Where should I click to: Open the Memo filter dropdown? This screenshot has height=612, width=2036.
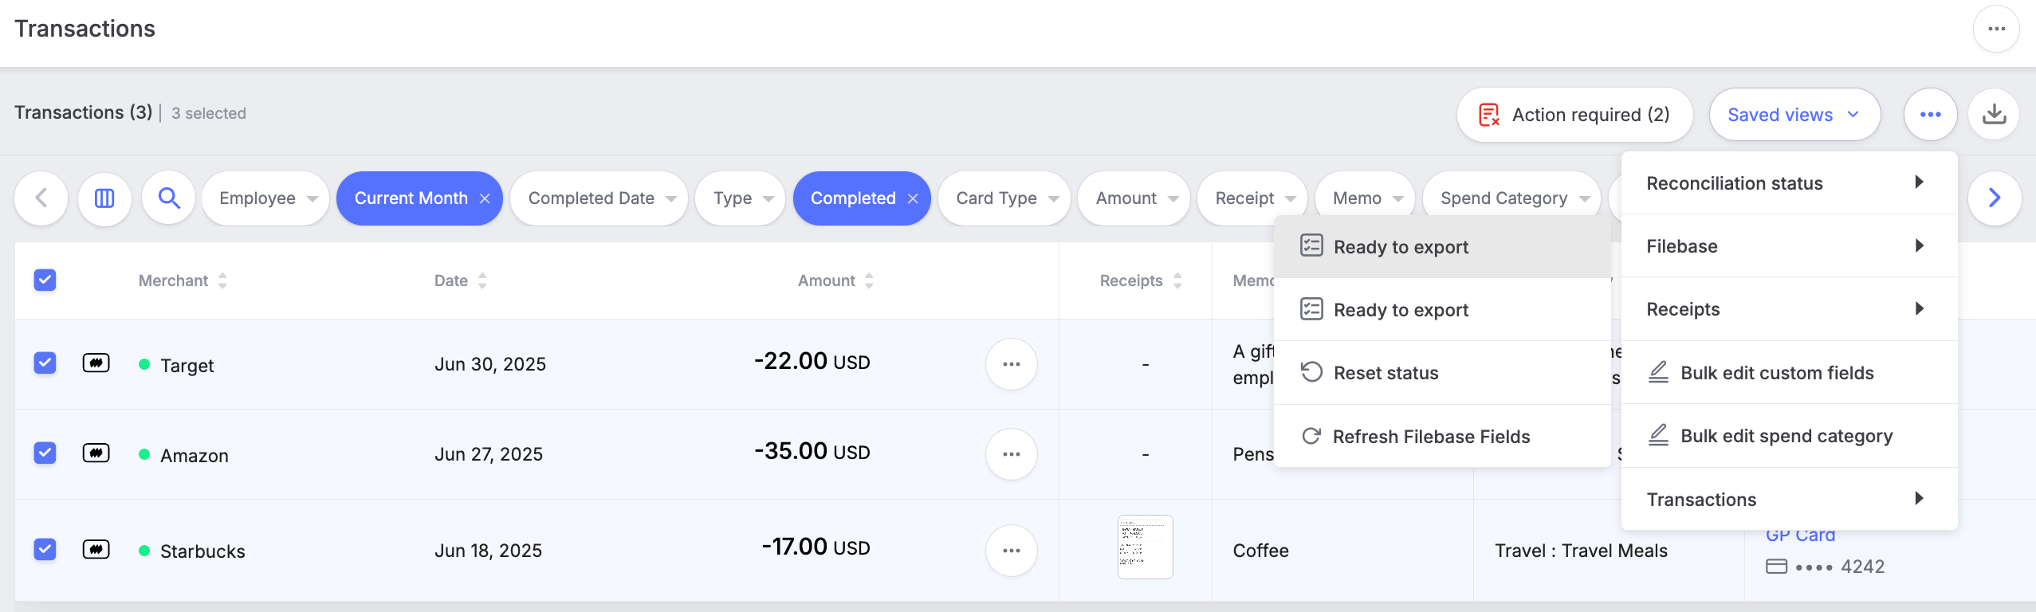tap(1365, 198)
